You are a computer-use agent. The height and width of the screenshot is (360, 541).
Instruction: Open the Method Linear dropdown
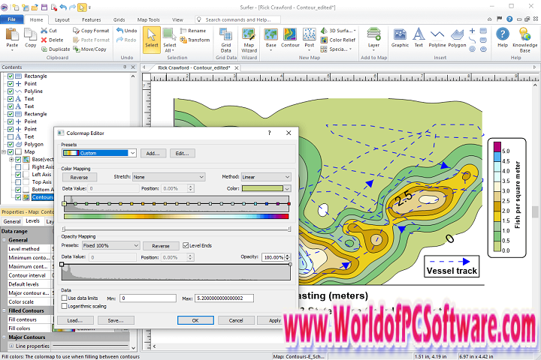[266, 177]
